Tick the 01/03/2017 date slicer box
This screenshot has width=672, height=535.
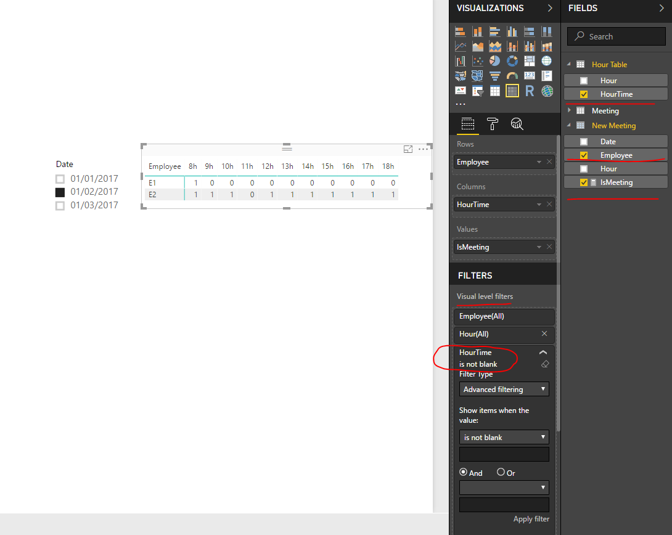click(x=60, y=206)
